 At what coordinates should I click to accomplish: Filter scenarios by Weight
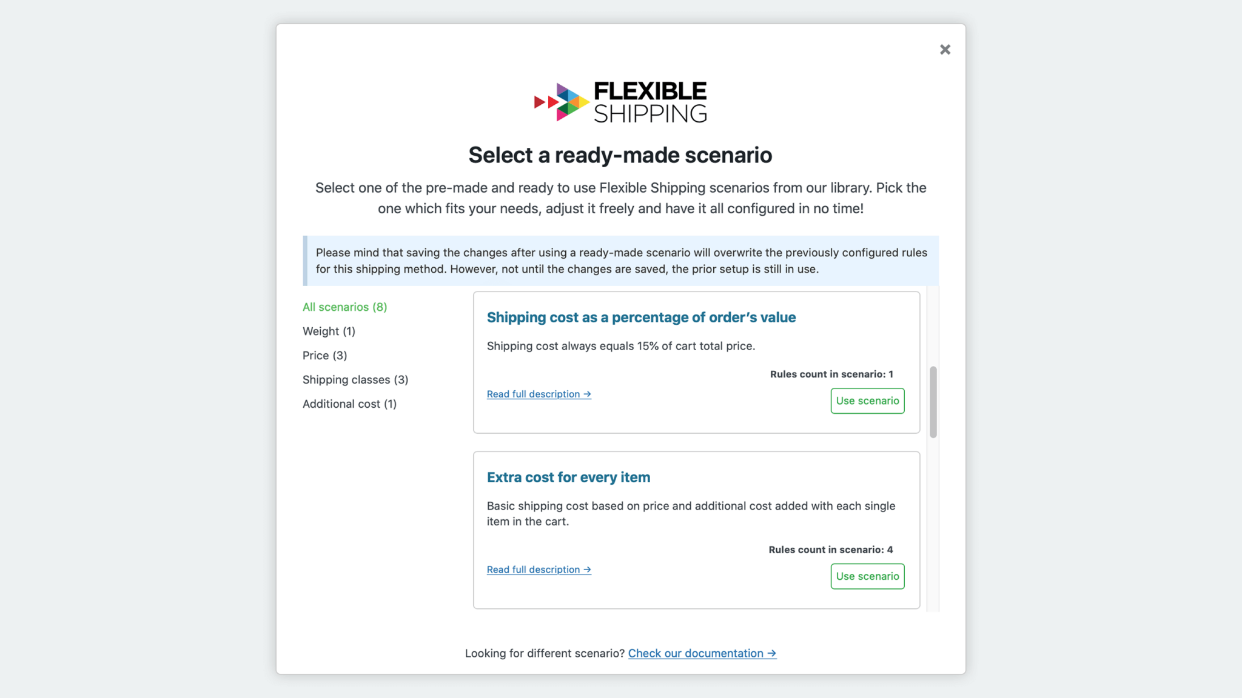click(329, 331)
